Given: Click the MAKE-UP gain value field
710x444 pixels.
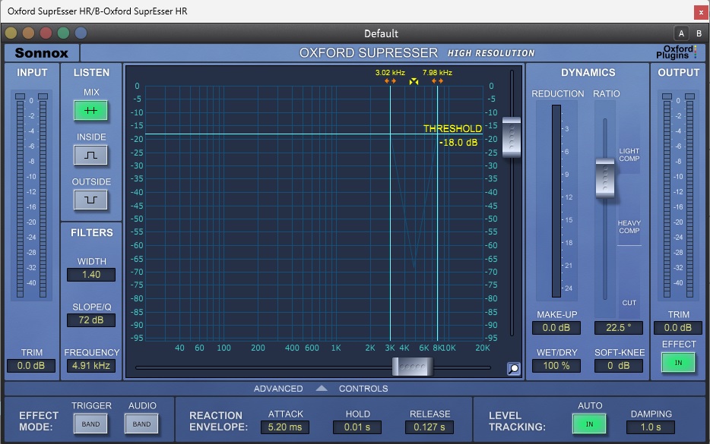Looking at the screenshot, I should point(556,328).
